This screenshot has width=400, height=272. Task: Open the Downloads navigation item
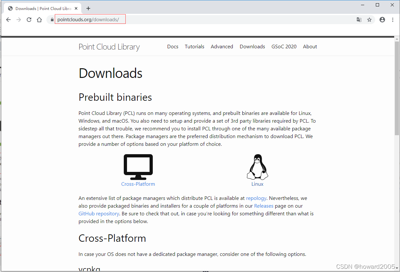[x=252, y=47]
